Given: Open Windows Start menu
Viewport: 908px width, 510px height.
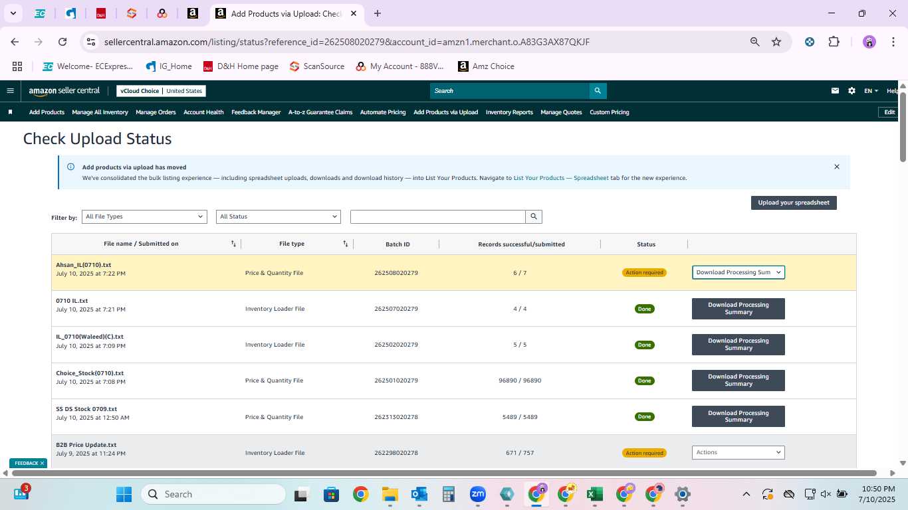Looking at the screenshot, I should coord(124,494).
